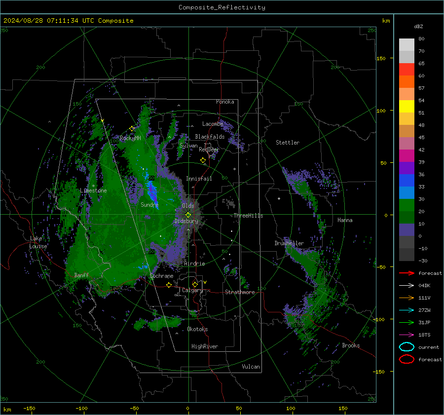Image resolution: width=444 pixels, height=415 pixels.
Task: Select the RedDeer city label
Action: pyautogui.click(x=209, y=150)
